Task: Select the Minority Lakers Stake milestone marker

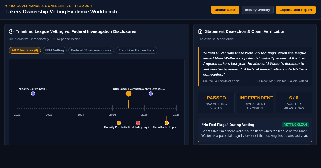Action: [33, 94]
